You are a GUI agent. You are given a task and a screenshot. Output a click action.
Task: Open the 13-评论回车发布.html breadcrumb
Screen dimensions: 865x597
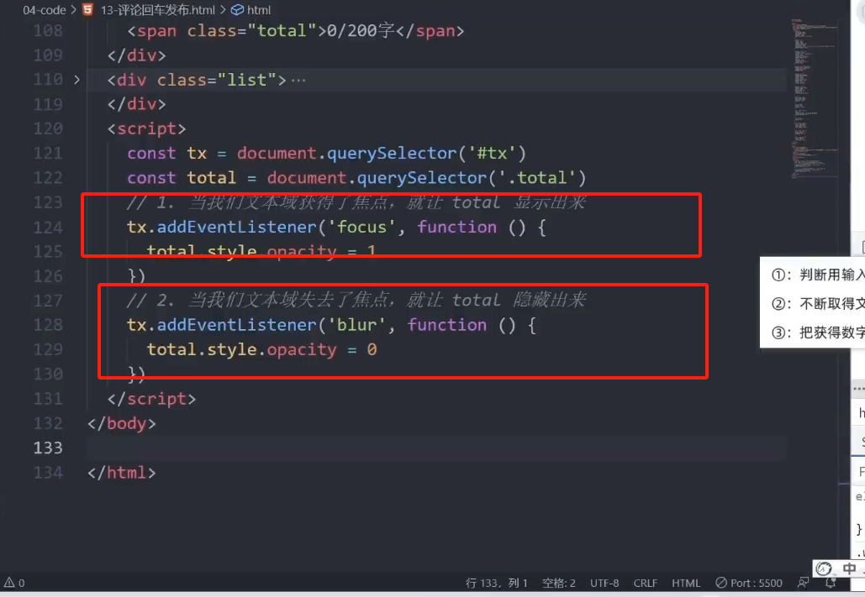(158, 10)
